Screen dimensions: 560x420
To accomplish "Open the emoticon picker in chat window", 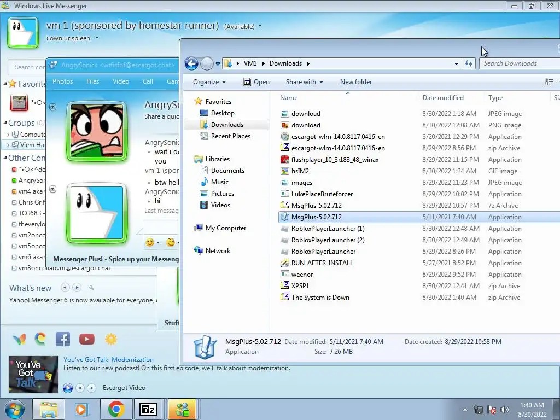I will pyautogui.click(x=152, y=242).
